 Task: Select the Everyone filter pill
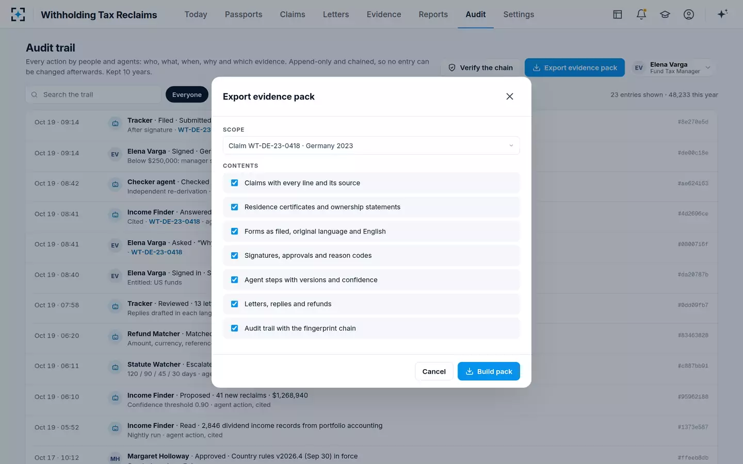pyautogui.click(x=187, y=95)
